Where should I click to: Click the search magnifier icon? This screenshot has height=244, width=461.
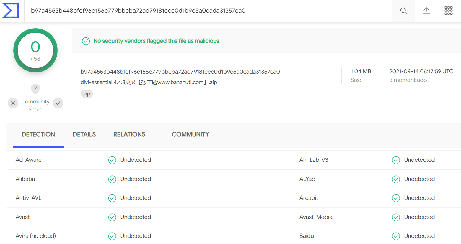click(x=403, y=11)
